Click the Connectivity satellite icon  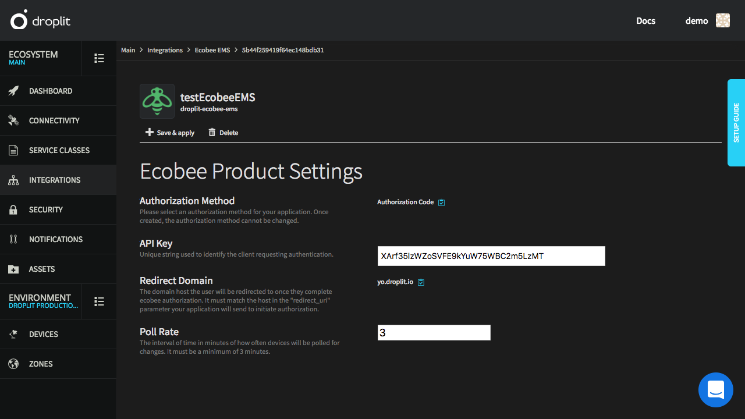13,120
